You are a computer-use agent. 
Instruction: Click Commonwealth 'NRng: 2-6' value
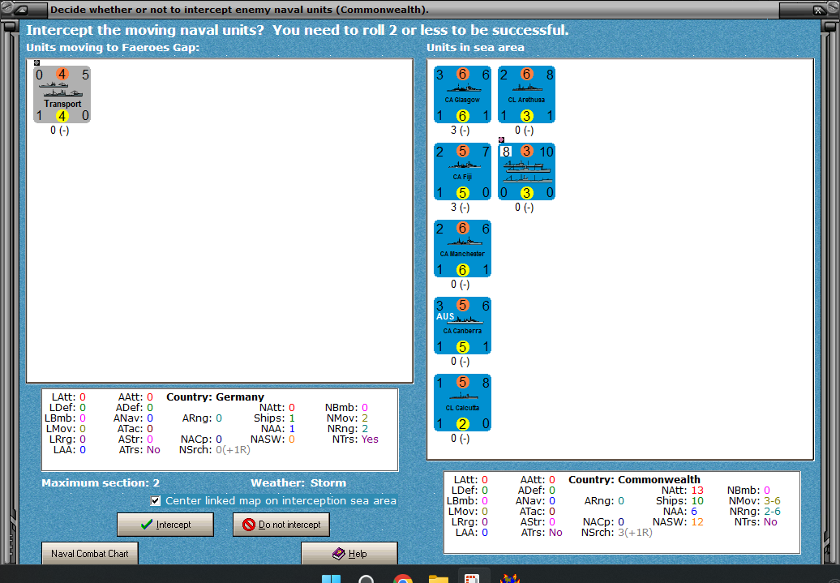pos(755,511)
